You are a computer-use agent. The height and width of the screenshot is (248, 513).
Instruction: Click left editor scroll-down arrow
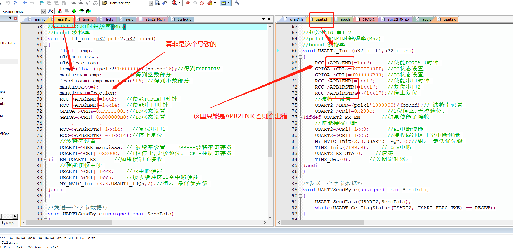pos(270,217)
